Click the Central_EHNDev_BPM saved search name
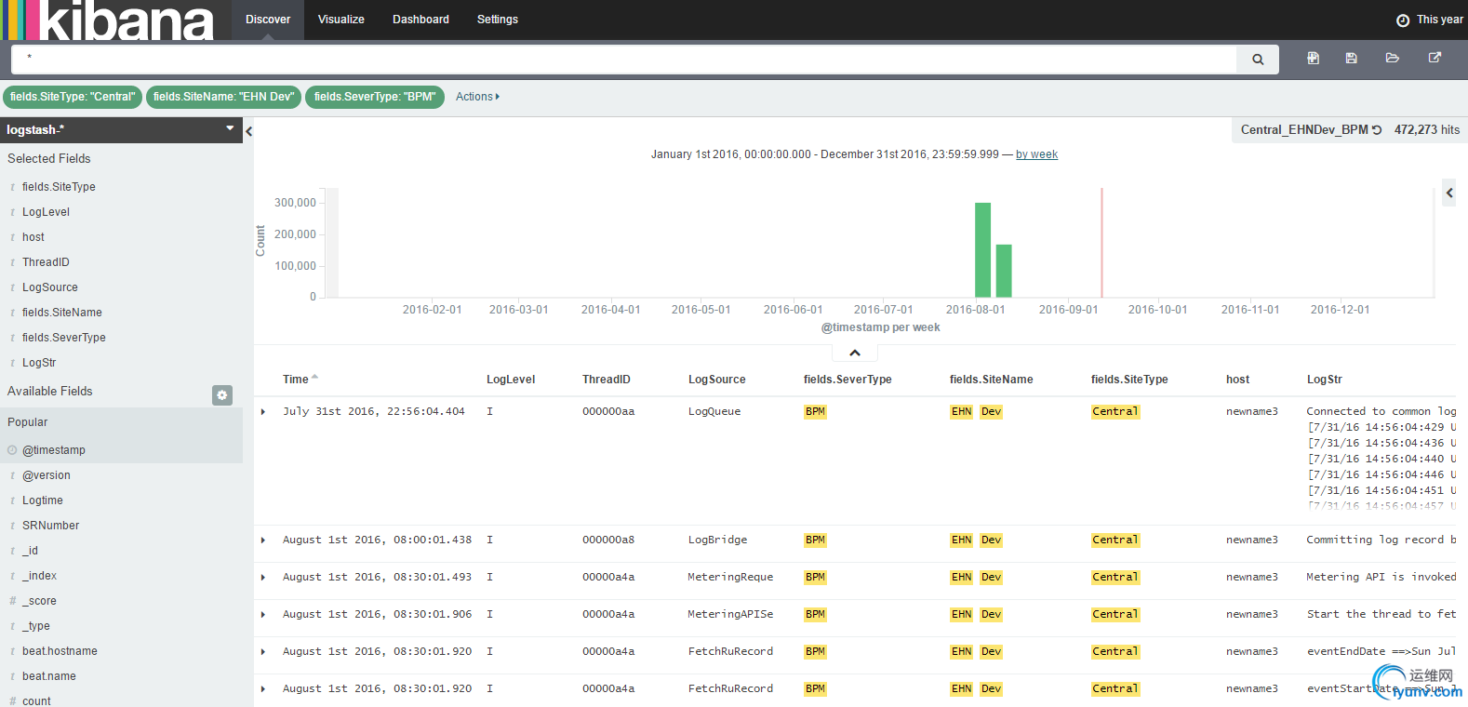 (1304, 130)
